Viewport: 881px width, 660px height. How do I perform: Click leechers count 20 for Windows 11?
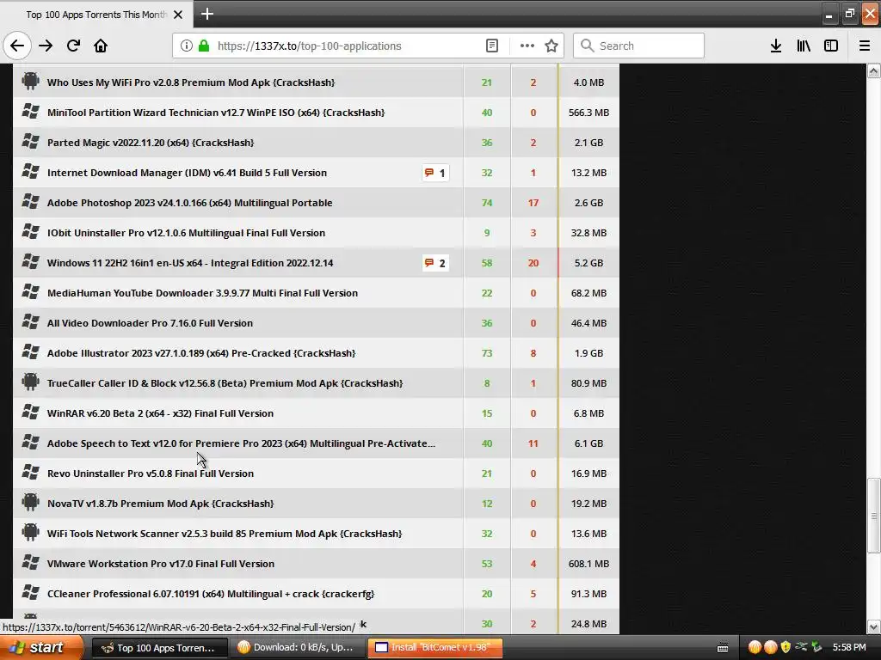(533, 263)
